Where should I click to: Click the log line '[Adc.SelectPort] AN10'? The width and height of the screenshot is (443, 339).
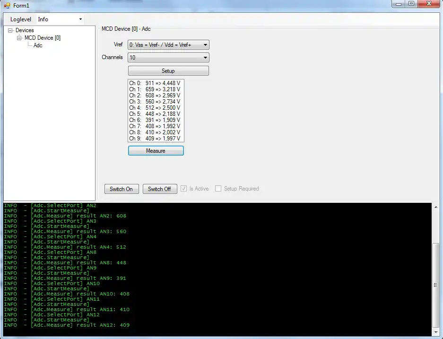pyautogui.click(x=52, y=283)
